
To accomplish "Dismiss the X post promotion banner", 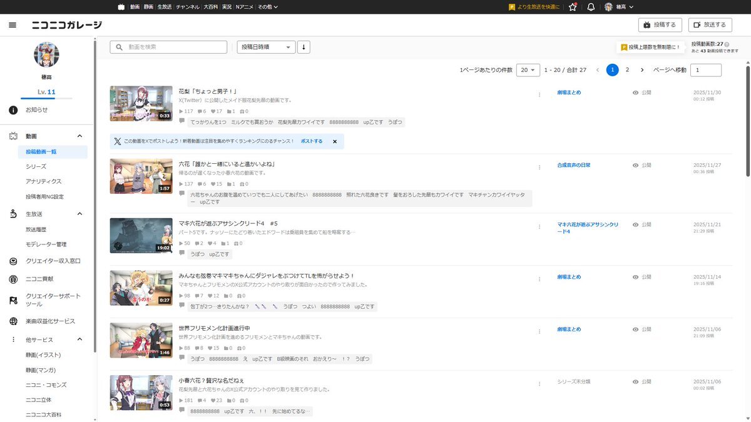I will tap(335, 141).
